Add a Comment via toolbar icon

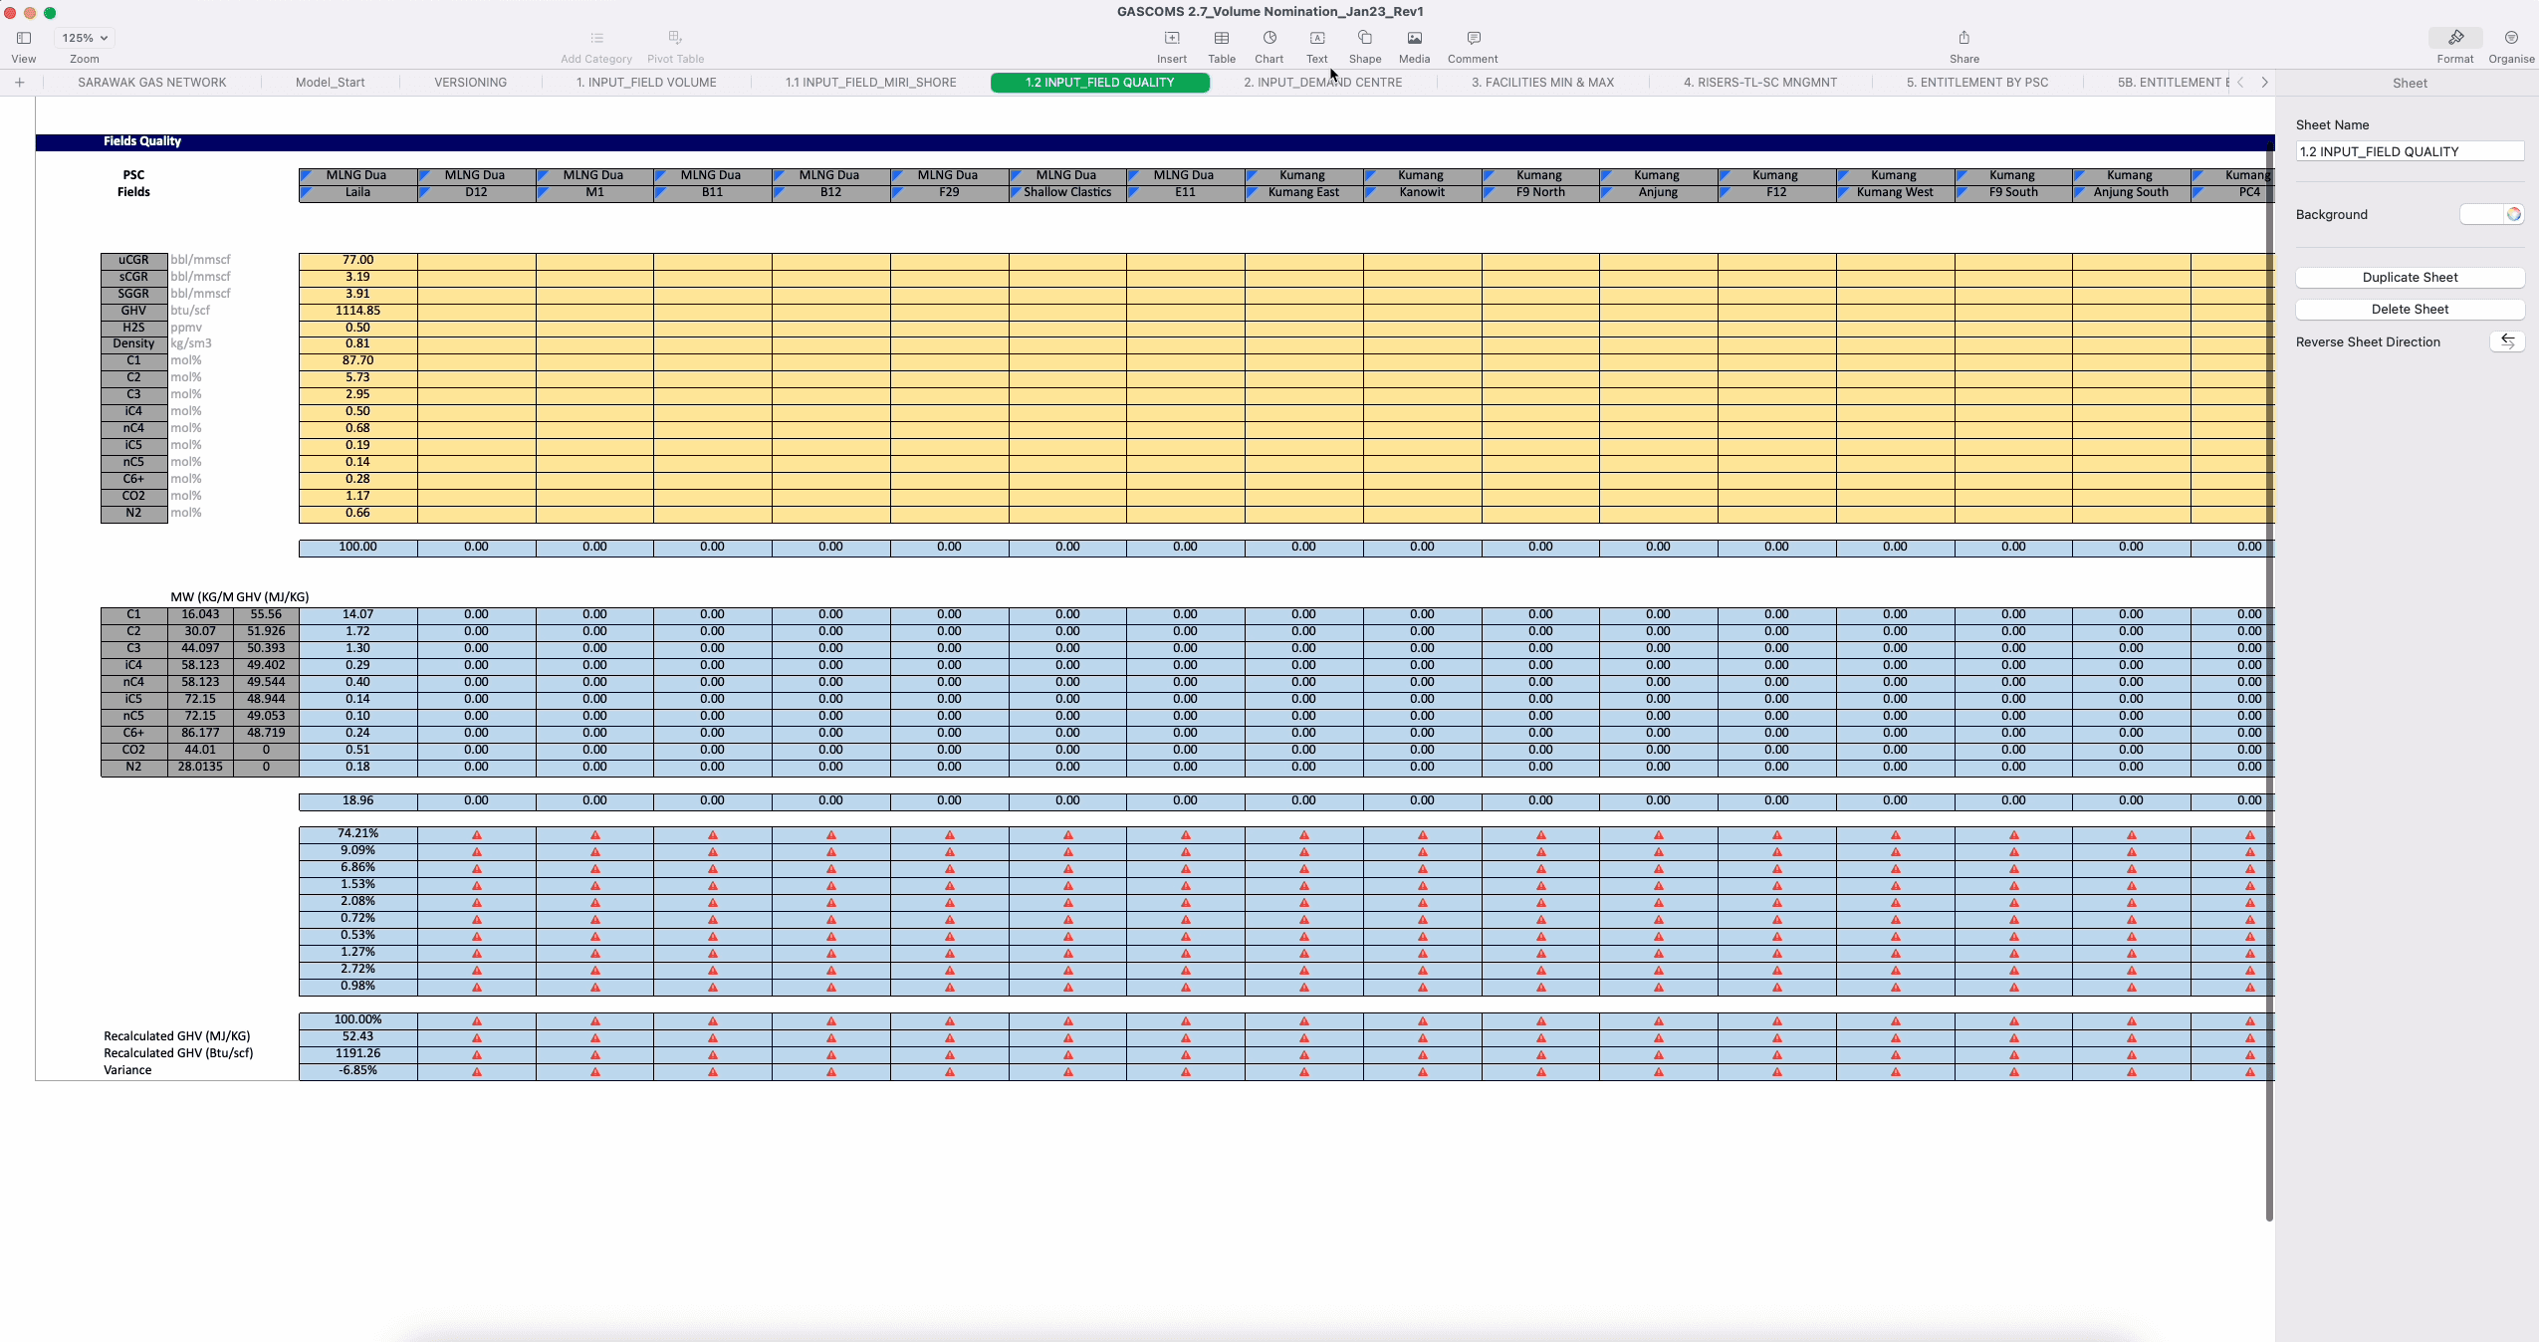tap(1474, 38)
